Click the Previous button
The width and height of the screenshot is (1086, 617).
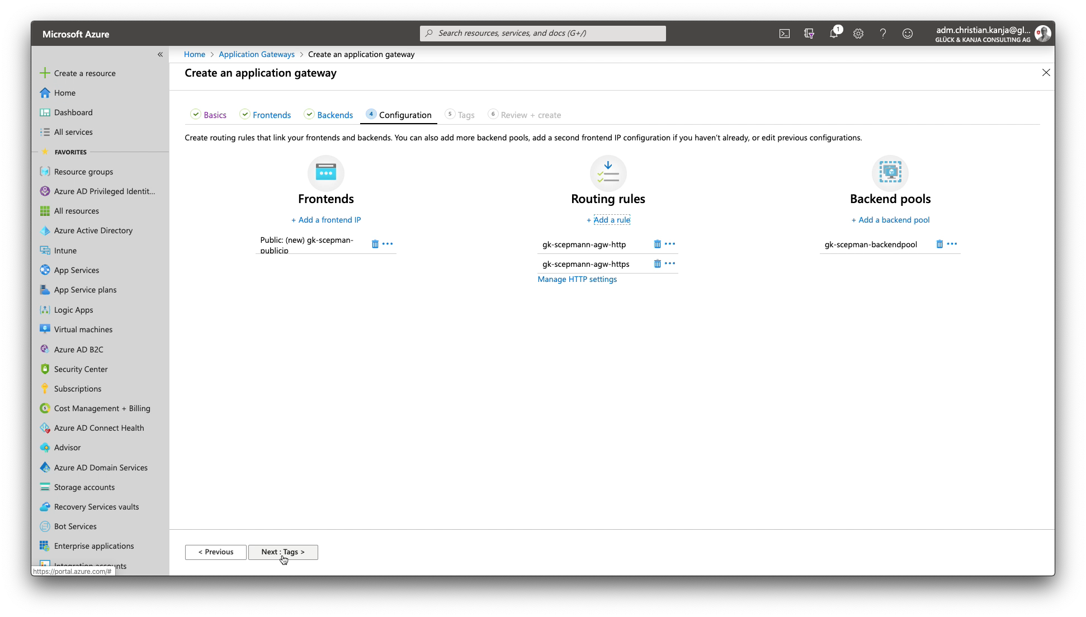coord(216,552)
